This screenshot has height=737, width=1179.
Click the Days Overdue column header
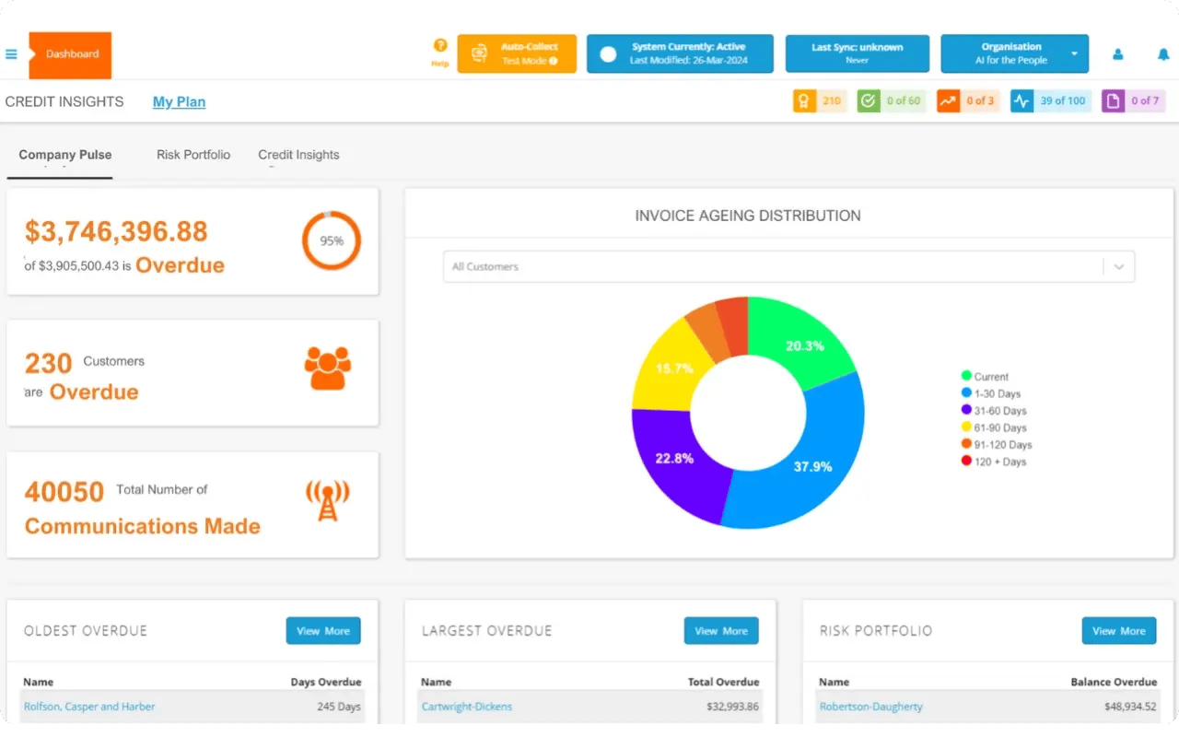[326, 683]
